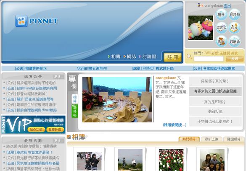Open 網誌 in the banner navigation
The image size is (246, 171).
tap(130, 57)
